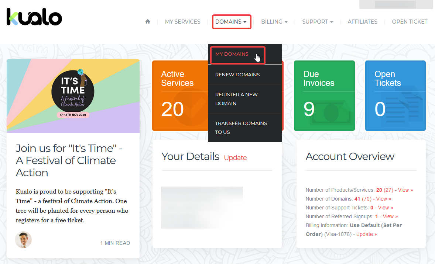Click the Account Overview heading
This screenshot has width=435, height=264.
click(x=350, y=156)
